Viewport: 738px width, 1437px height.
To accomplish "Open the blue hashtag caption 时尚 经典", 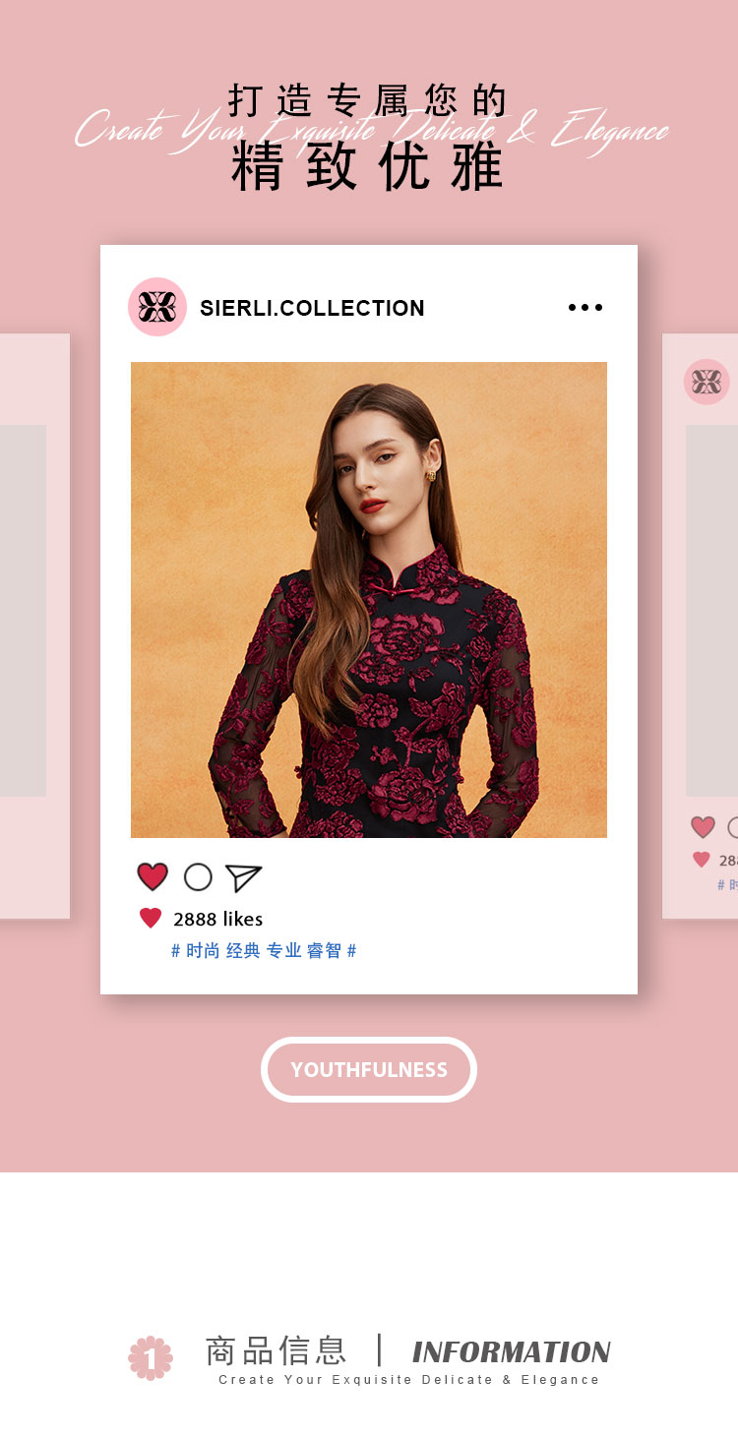I will 264,950.
